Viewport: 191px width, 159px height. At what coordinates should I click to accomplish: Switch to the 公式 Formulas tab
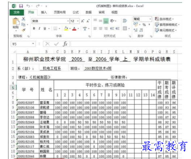(76, 12)
